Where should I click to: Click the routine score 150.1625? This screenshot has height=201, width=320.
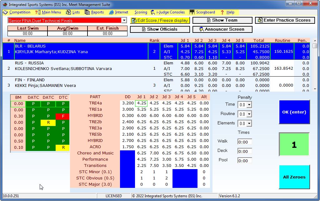point(283,52)
